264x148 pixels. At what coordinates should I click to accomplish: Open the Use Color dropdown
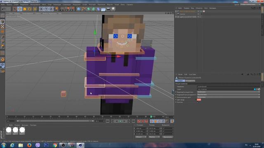coord(229,97)
